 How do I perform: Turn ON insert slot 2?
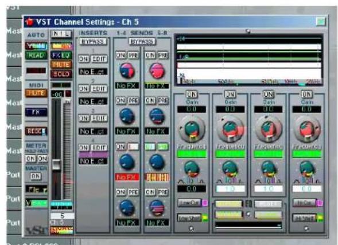point(84,89)
